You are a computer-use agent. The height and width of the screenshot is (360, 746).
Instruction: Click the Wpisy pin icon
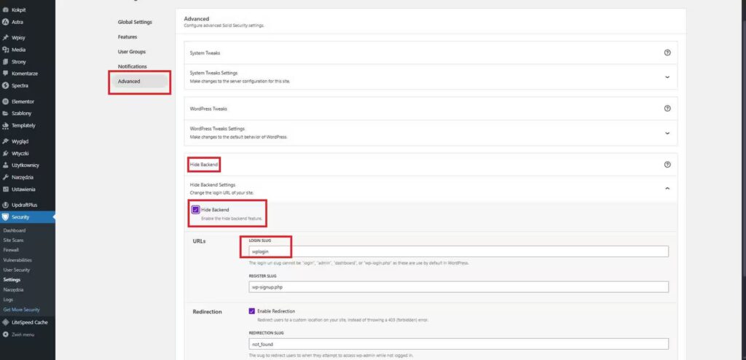pos(6,38)
